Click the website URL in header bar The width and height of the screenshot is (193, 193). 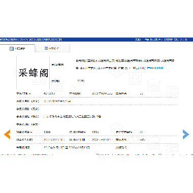point(31,40)
